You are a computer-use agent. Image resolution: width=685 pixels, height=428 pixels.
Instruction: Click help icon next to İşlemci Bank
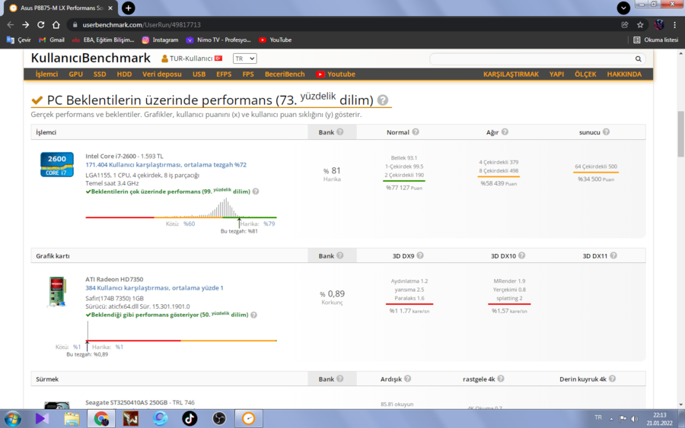[340, 132]
